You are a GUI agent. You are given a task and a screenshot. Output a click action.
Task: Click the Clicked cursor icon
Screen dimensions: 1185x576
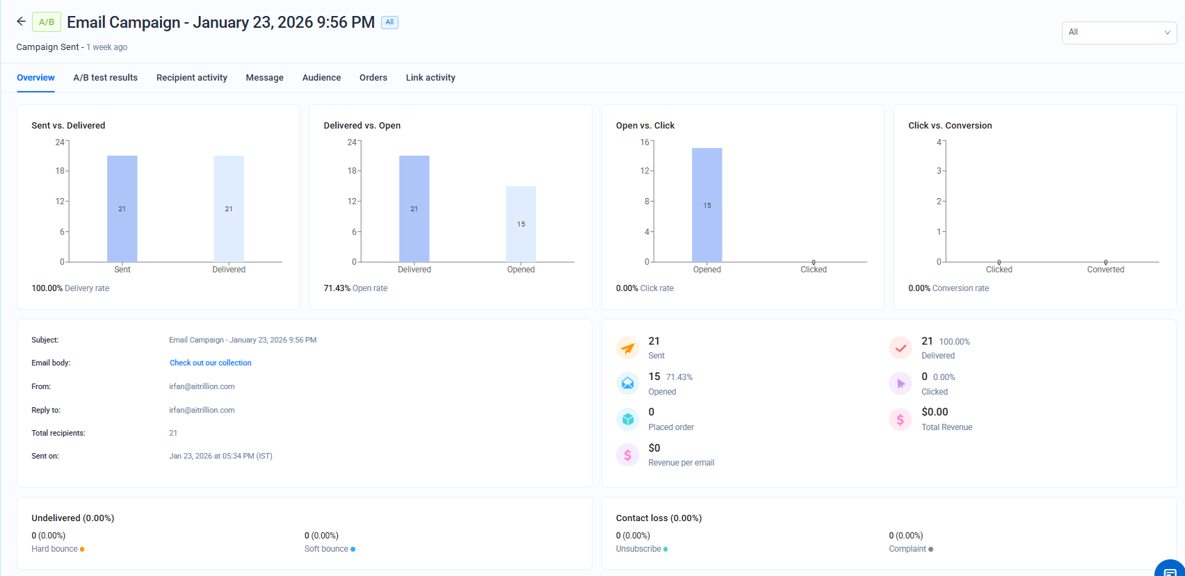[900, 384]
